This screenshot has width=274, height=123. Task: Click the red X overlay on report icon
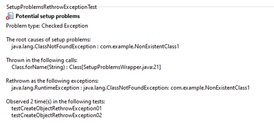coord(8,18)
